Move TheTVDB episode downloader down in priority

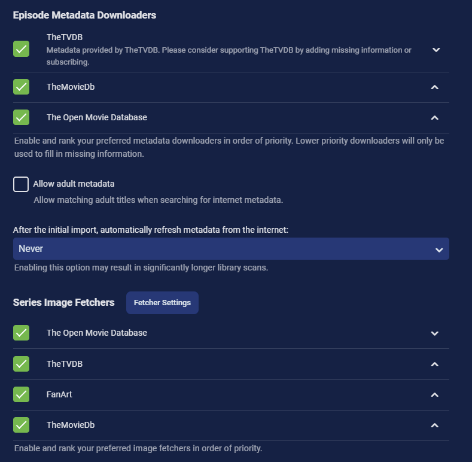(436, 50)
